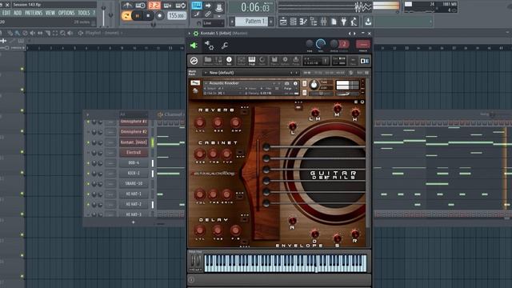Screen dimensions: 512x288
Task: Toggle mute LED for ElectraX channel
Action: coord(88,153)
